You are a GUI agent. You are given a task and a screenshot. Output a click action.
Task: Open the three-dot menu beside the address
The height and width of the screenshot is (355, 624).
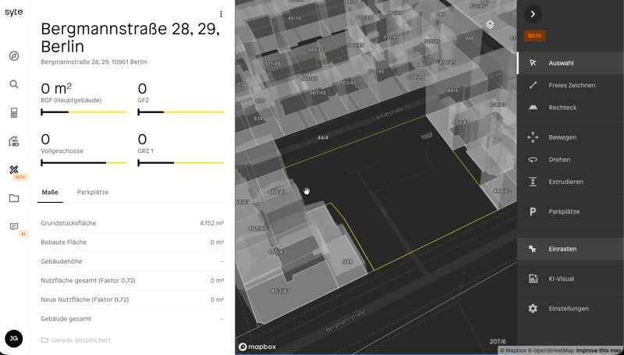click(222, 14)
